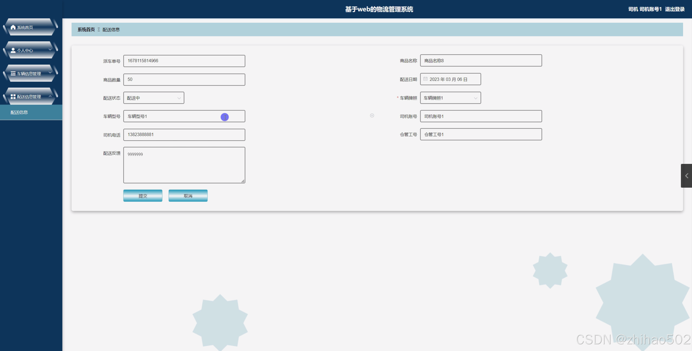Go to 系统首页 in breadcrumb
Image resolution: width=692 pixels, height=351 pixels.
coord(86,30)
